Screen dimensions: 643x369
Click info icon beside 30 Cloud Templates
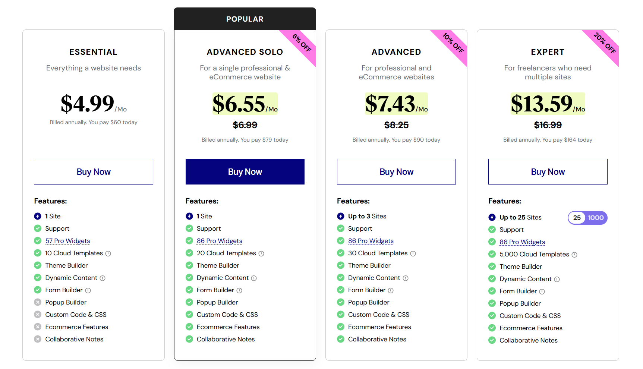coord(413,253)
